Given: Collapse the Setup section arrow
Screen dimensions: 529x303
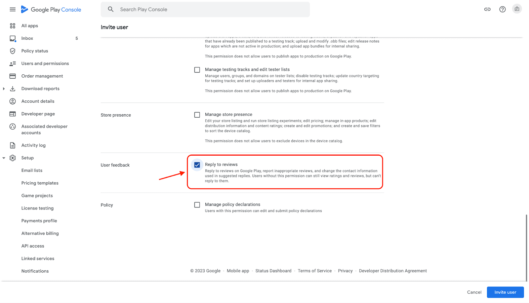Looking at the screenshot, I should tap(4, 158).
